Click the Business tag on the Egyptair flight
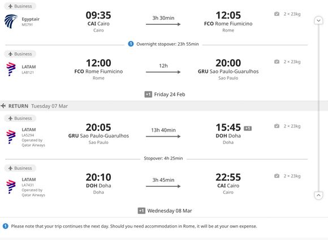This screenshot has height=240, width=328. pyautogui.click(x=20, y=6)
